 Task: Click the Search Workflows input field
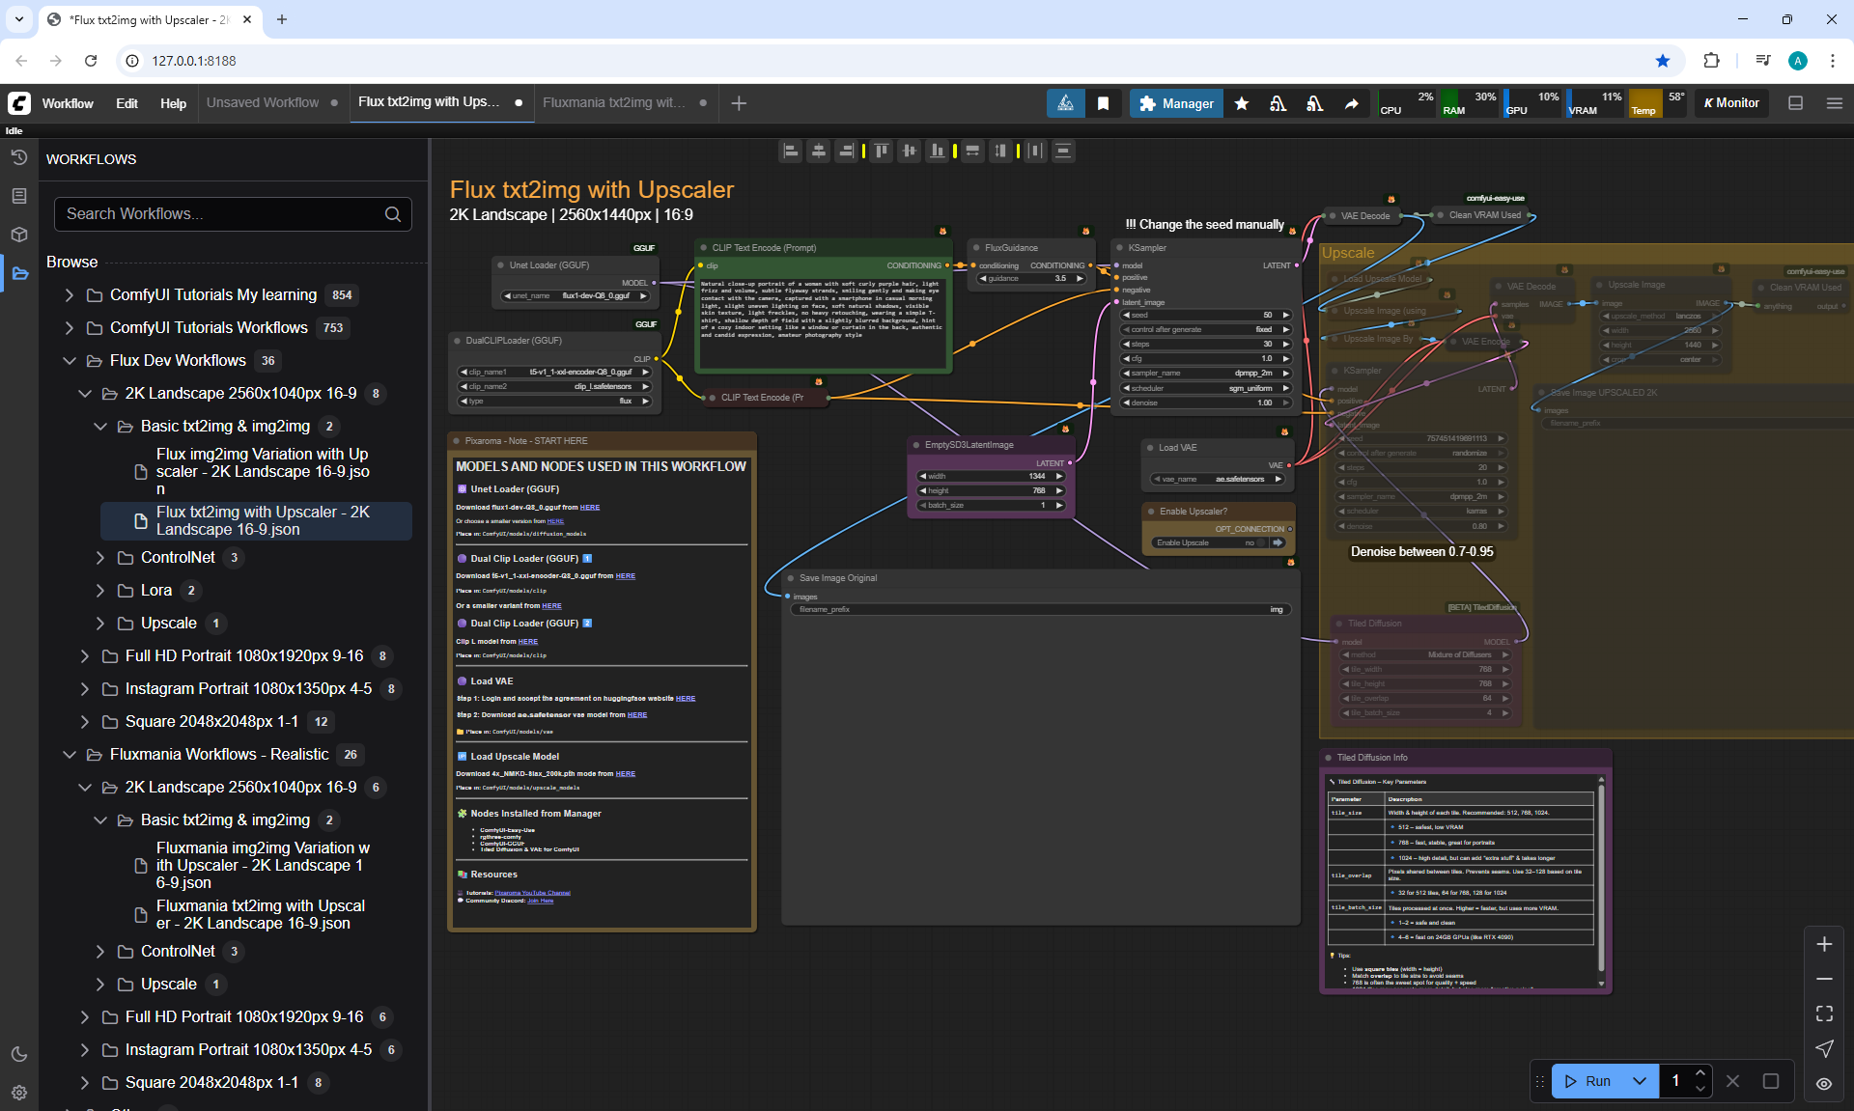222,213
